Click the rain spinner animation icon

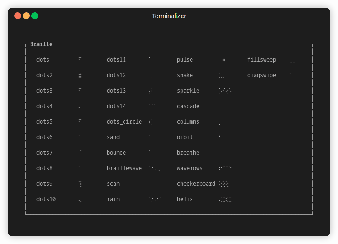point(155,199)
